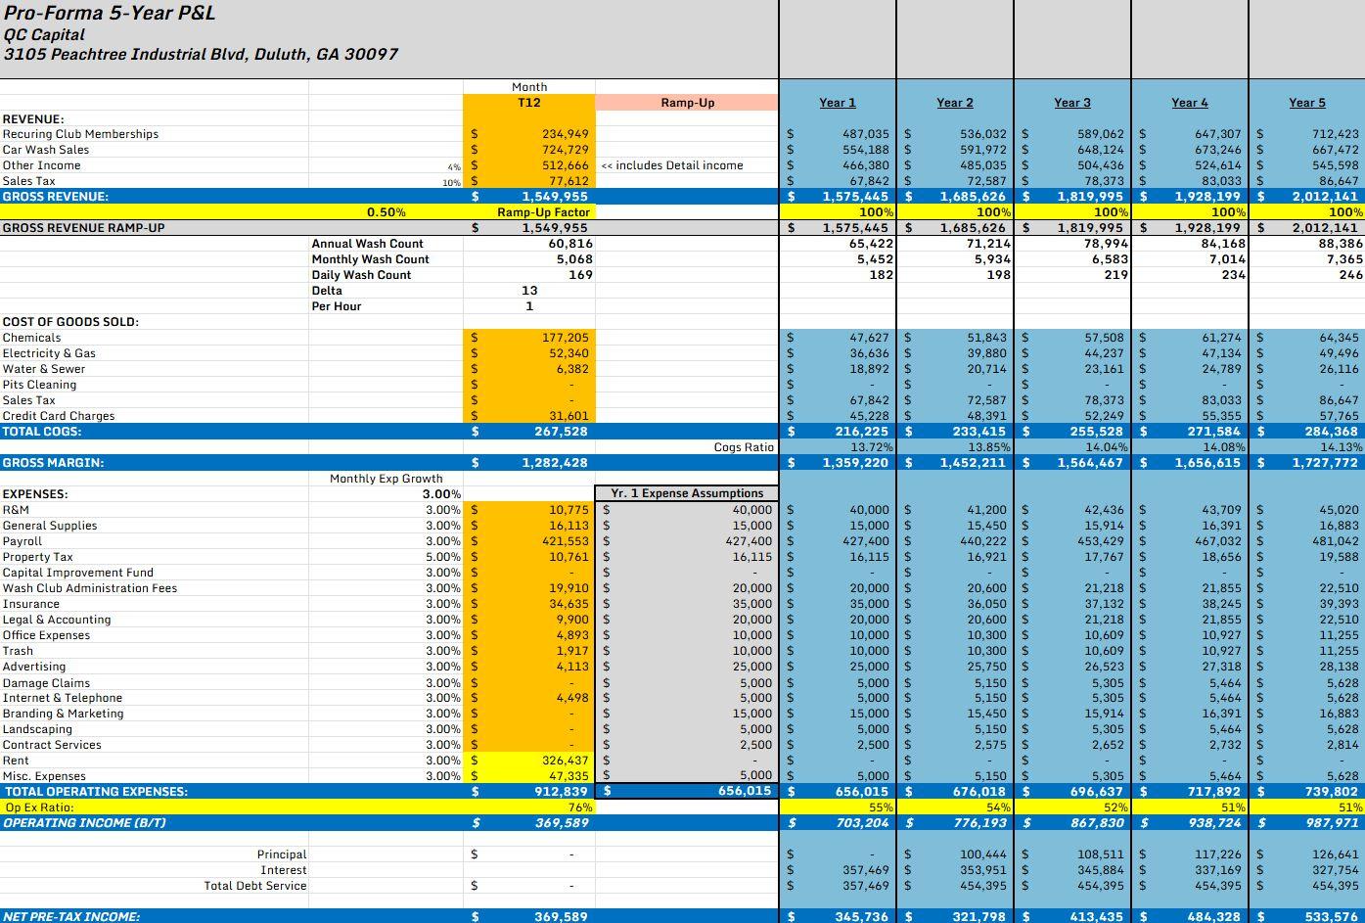This screenshot has height=923, width=1365.
Task: Click the 'Interest' debt row label
Action: point(284,870)
